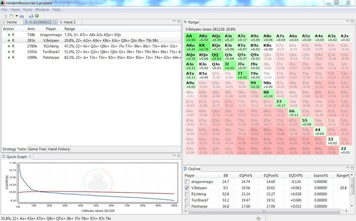This screenshot has width=356, height=221.
Task: Select the H-825996022 tab
Action: pyautogui.click(x=40, y=22)
